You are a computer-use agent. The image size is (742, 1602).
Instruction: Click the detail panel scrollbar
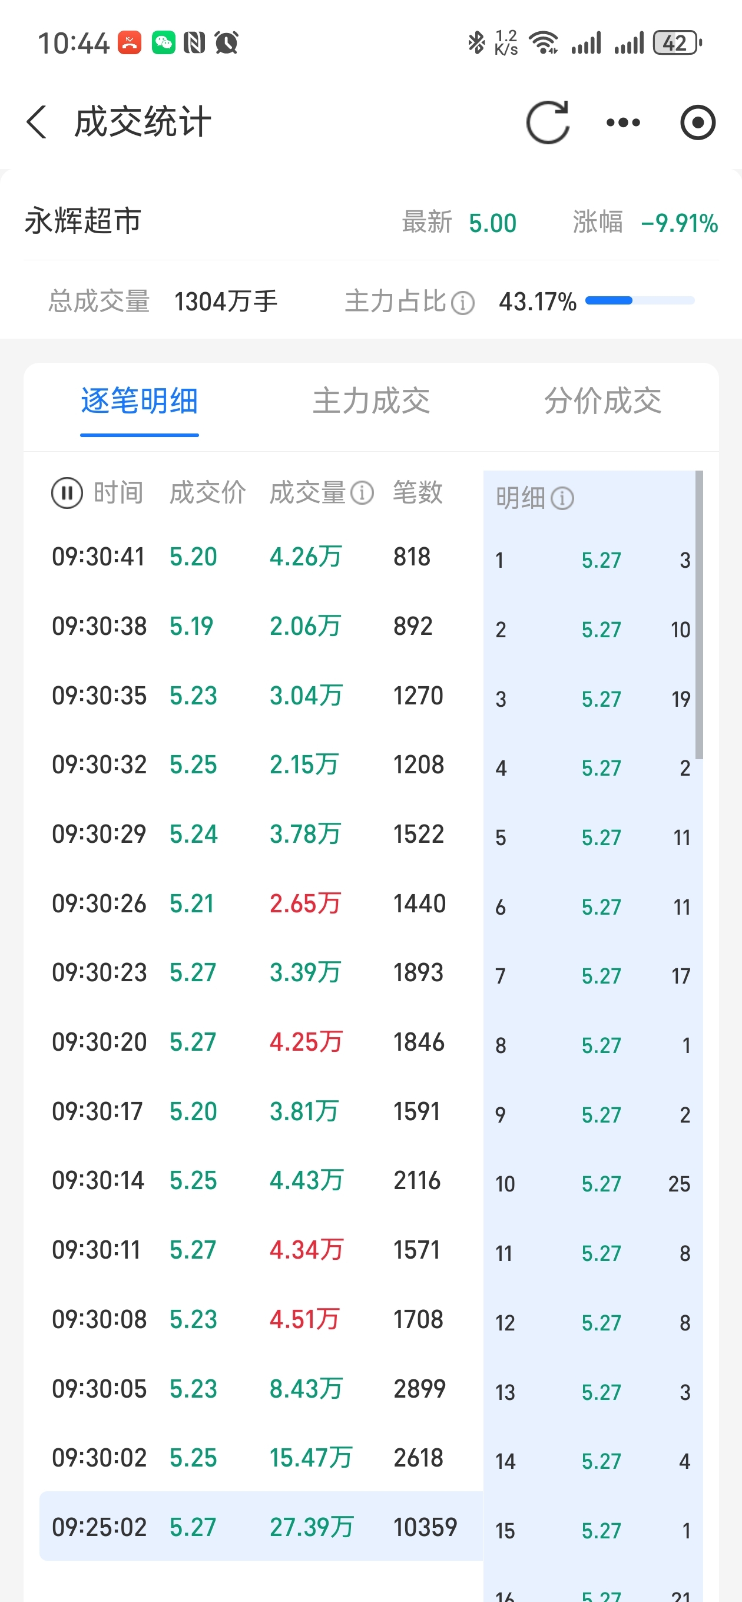click(x=699, y=614)
